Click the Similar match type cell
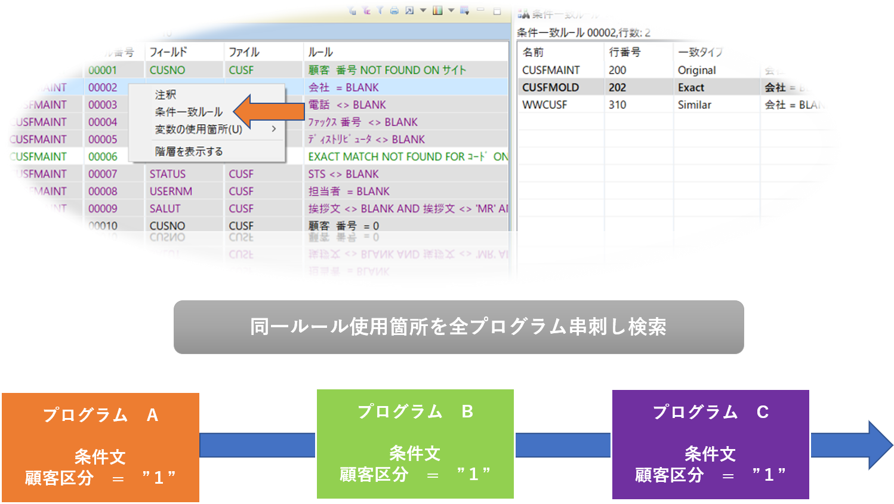Viewport: 894px width, 504px height. (694, 105)
